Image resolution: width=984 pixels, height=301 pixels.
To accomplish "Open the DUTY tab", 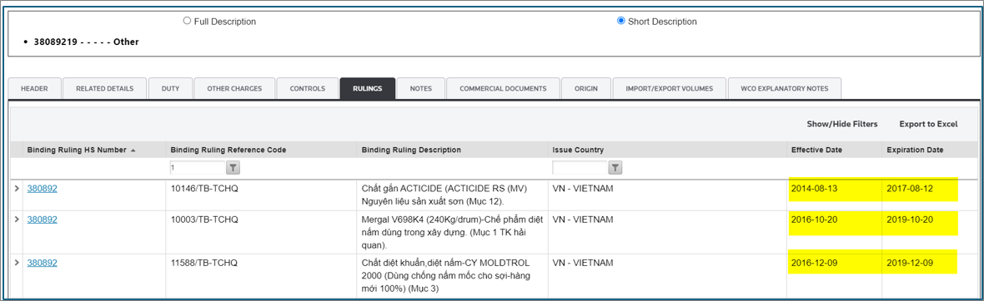I will (170, 89).
